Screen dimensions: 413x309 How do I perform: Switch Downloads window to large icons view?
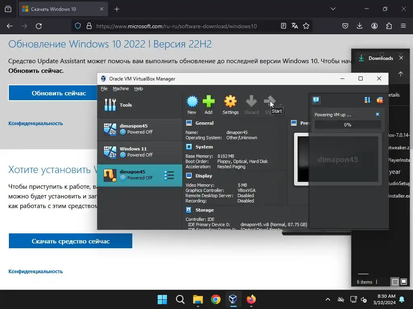(404, 282)
